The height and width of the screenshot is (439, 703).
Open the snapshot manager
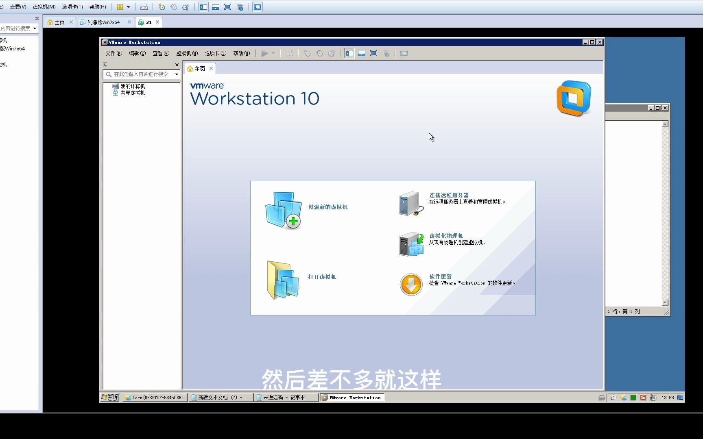point(332,53)
